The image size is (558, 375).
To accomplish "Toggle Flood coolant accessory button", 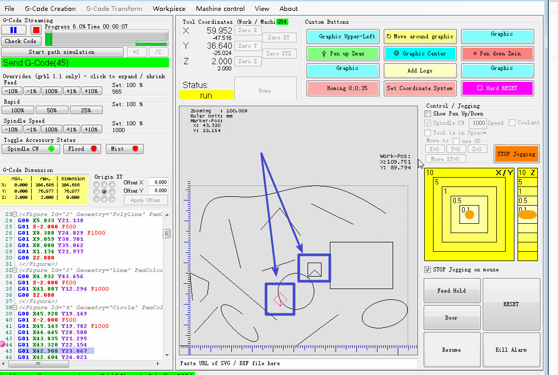I will tap(82, 149).
